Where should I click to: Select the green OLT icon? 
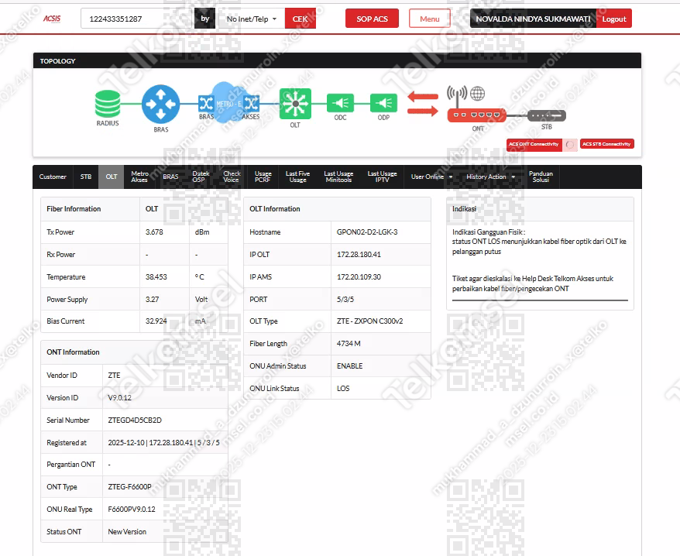[295, 104]
